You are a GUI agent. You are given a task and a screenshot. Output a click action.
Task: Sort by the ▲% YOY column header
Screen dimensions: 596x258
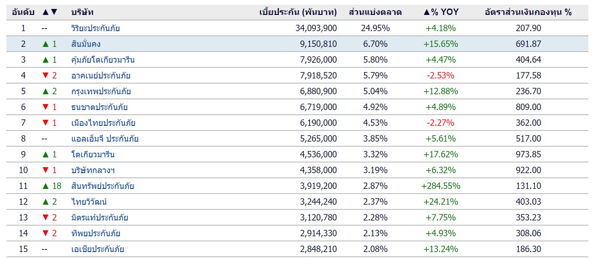(441, 12)
